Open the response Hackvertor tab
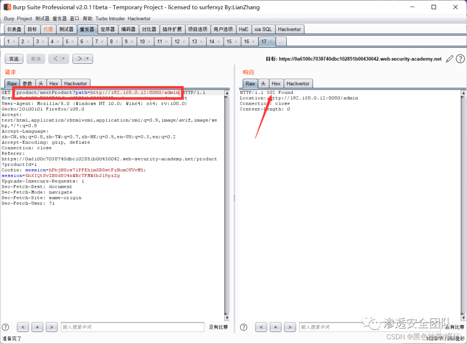Viewport: 467px width, 344px height. point(298,84)
